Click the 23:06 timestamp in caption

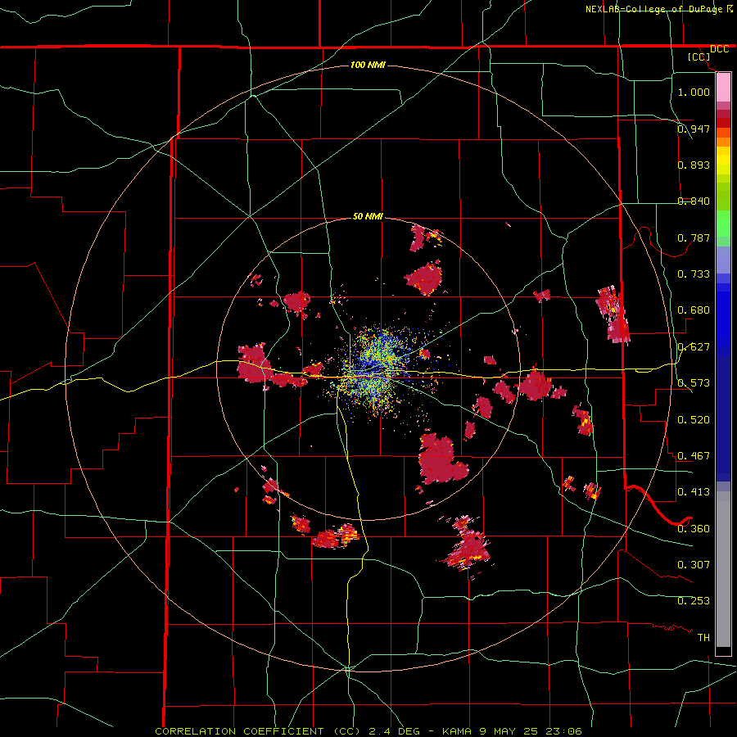coord(563,731)
